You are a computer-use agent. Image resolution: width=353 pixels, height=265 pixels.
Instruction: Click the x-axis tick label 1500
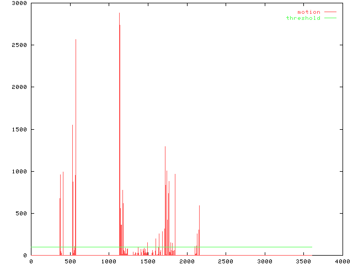pyautogui.click(x=148, y=261)
